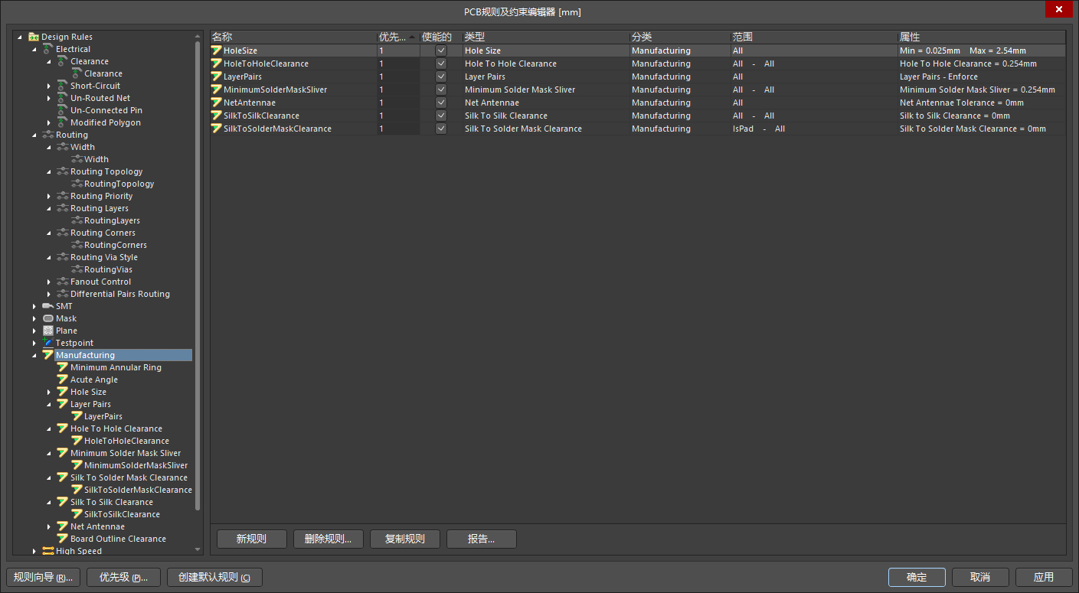
Task: Click the Routing Topology icon
Action: [63, 171]
